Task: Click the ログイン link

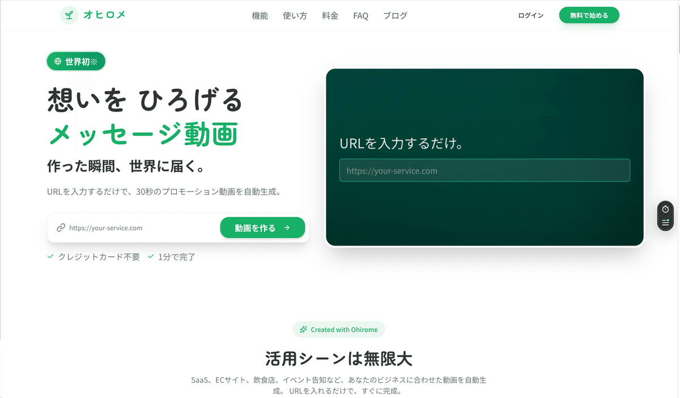Action: tap(530, 15)
